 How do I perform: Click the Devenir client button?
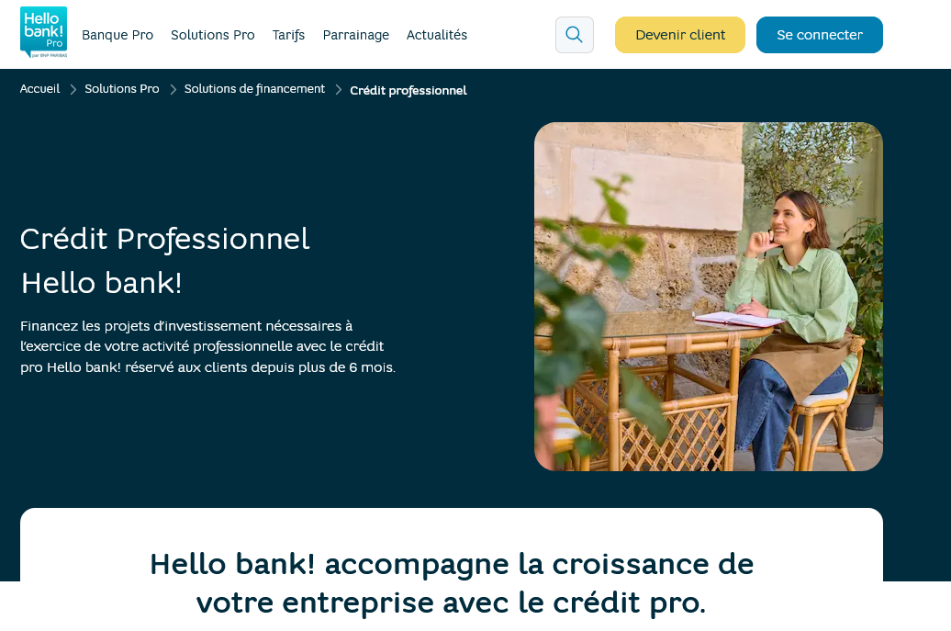(680, 35)
